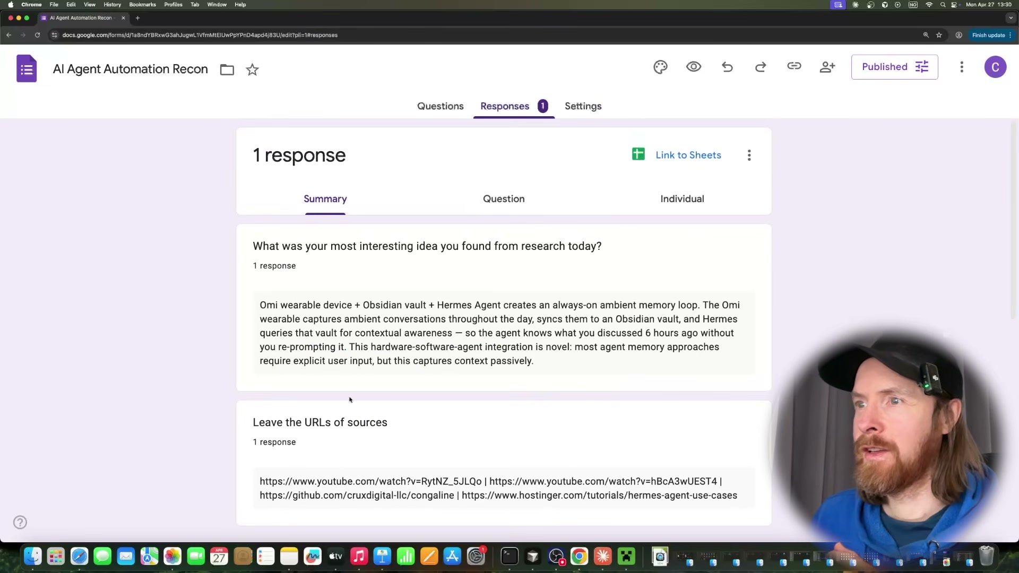Open the Bookmarks menu
Image resolution: width=1019 pixels, height=573 pixels.
(142, 5)
